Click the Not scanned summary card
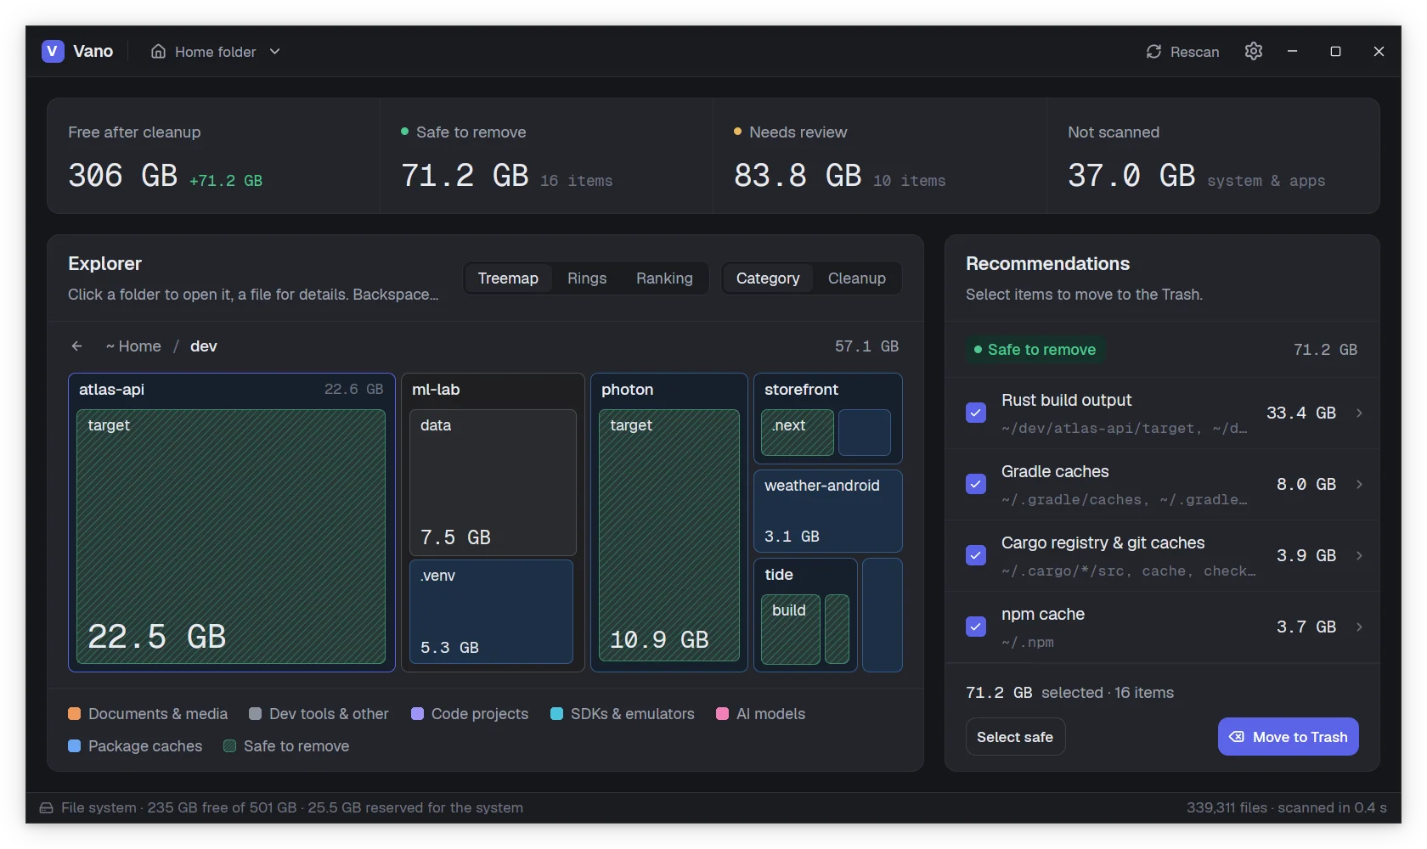The height and width of the screenshot is (849, 1427). point(1213,156)
